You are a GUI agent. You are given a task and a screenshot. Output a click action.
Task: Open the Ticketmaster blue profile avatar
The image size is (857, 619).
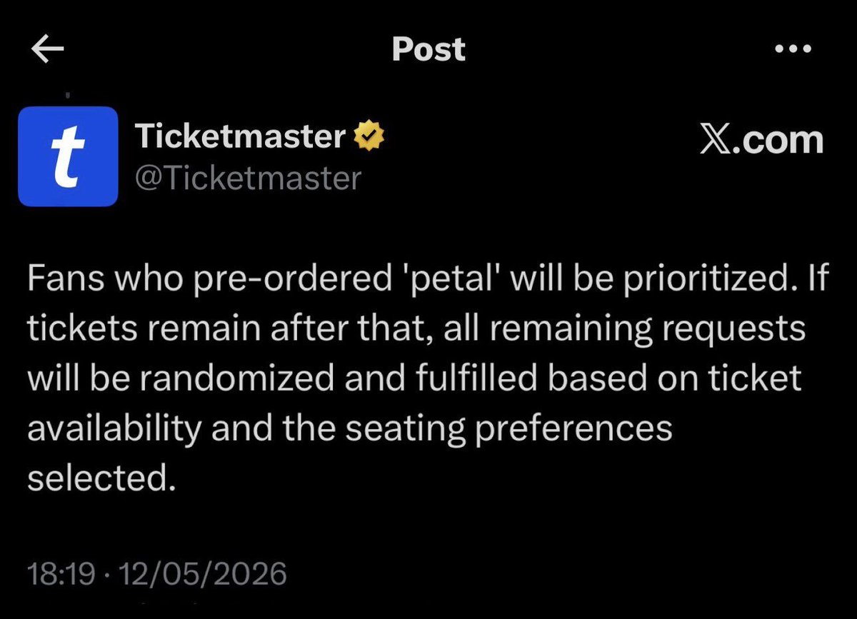click(68, 156)
